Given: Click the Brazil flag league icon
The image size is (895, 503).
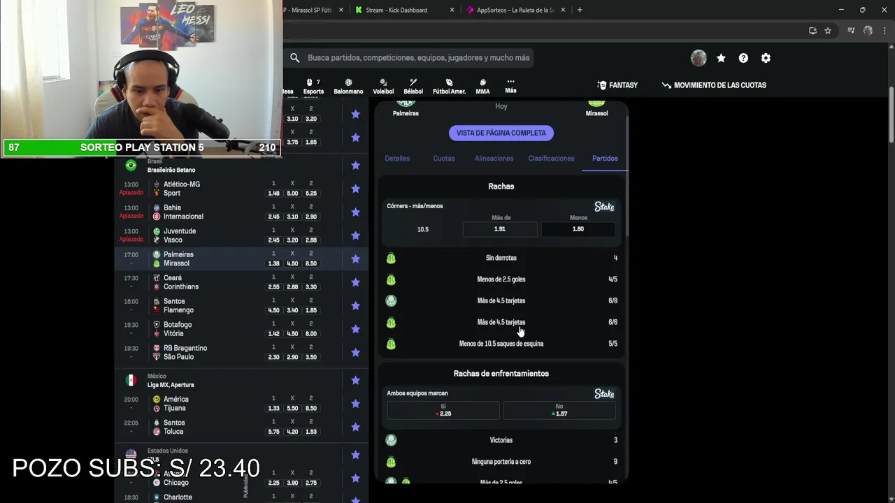Looking at the screenshot, I should pos(131,166).
